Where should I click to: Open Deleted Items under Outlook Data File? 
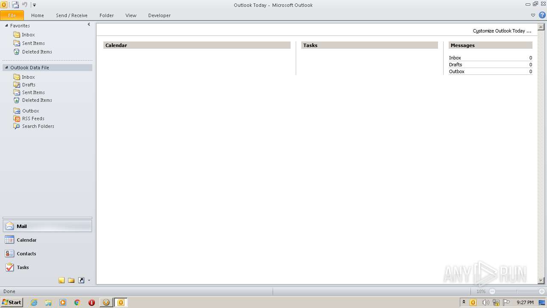[x=37, y=100]
